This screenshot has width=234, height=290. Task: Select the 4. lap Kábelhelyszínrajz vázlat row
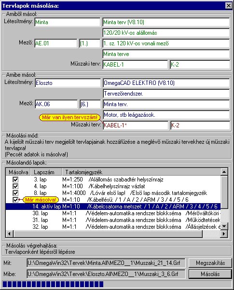[113, 186]
